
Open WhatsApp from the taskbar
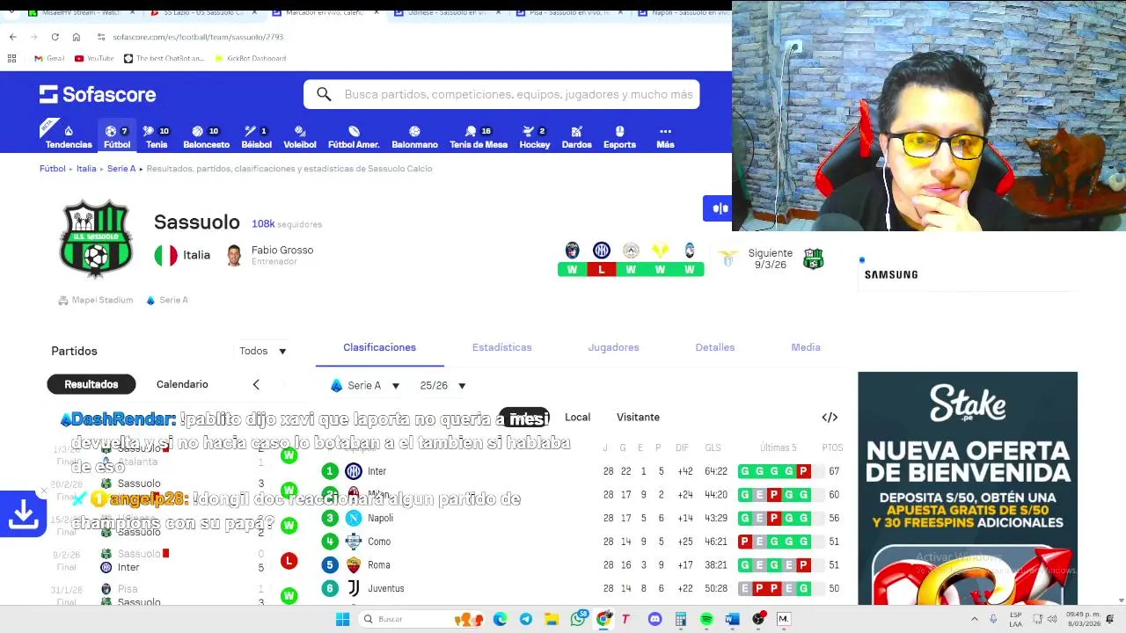point(578,619)
